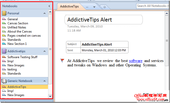Create a new section tab
This screenshot has width=170, height=103.
click(x=104, y=7)
